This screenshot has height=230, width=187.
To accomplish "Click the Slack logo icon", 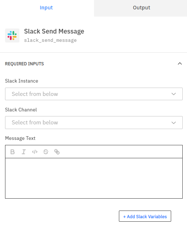I will coord(12,35).
